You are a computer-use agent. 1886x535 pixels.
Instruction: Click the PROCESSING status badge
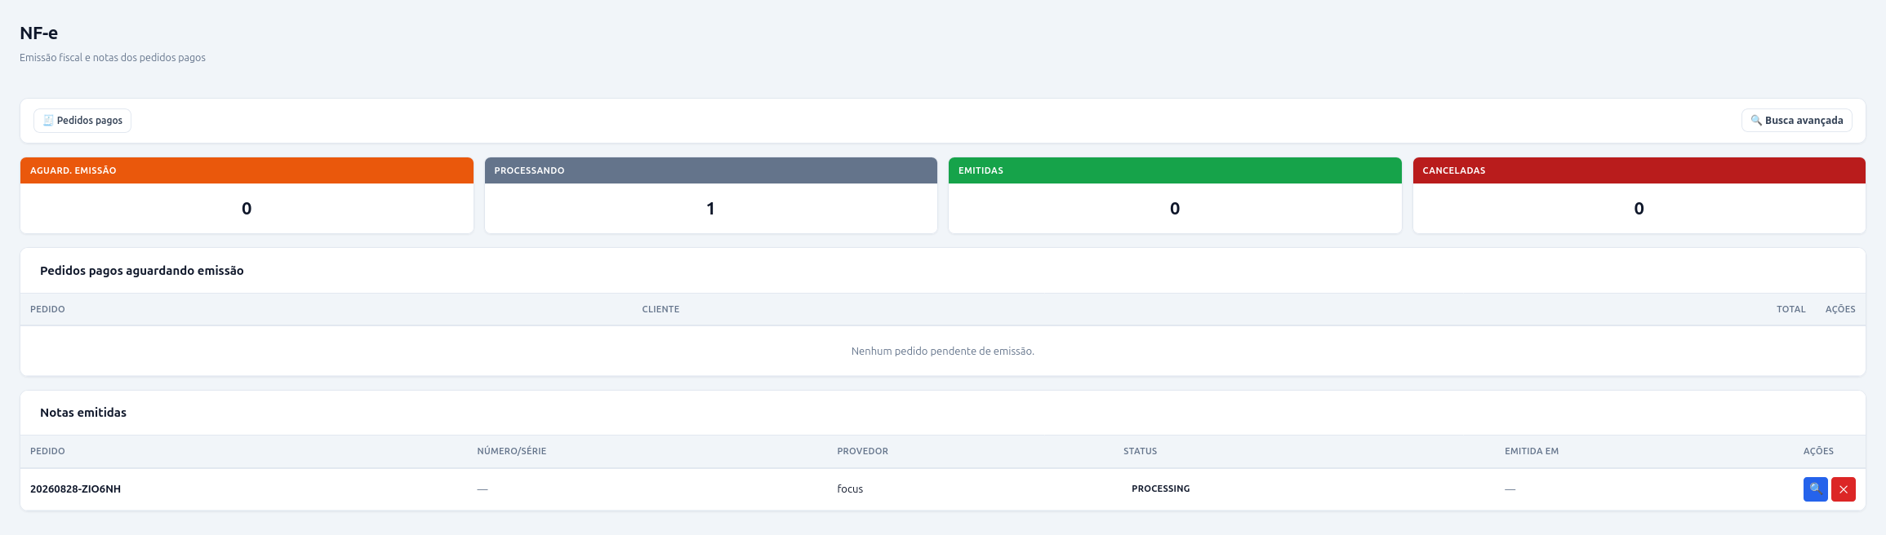[x=1160, y=489]
